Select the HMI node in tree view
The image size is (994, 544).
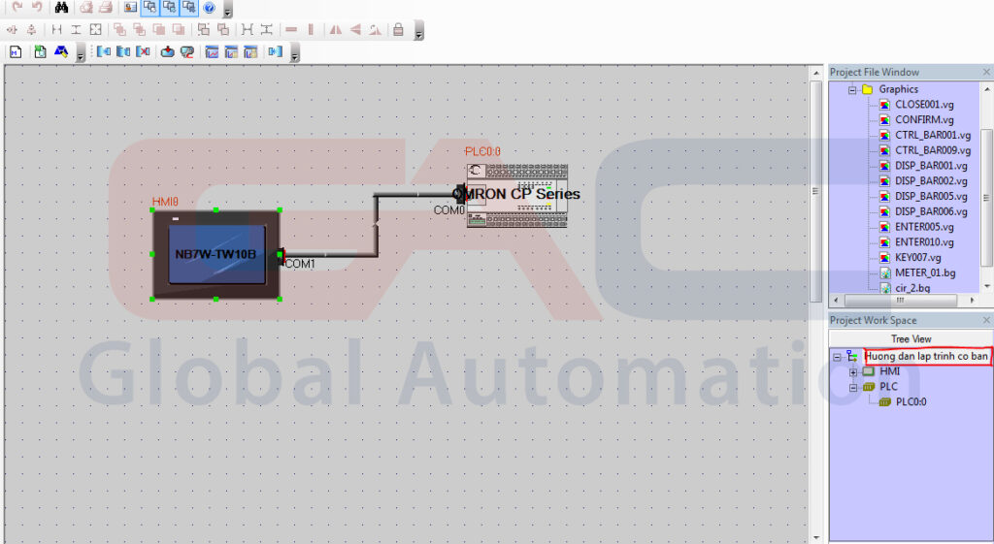tap(889, 371)
